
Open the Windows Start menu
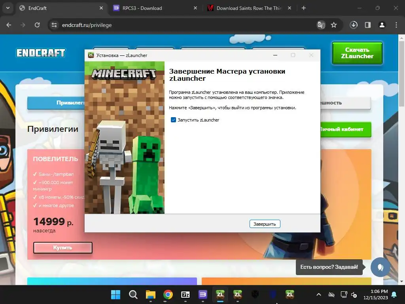(x=116, y=294)
